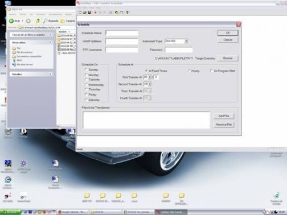Click OK in the Schedule dialog

[228, 33]
